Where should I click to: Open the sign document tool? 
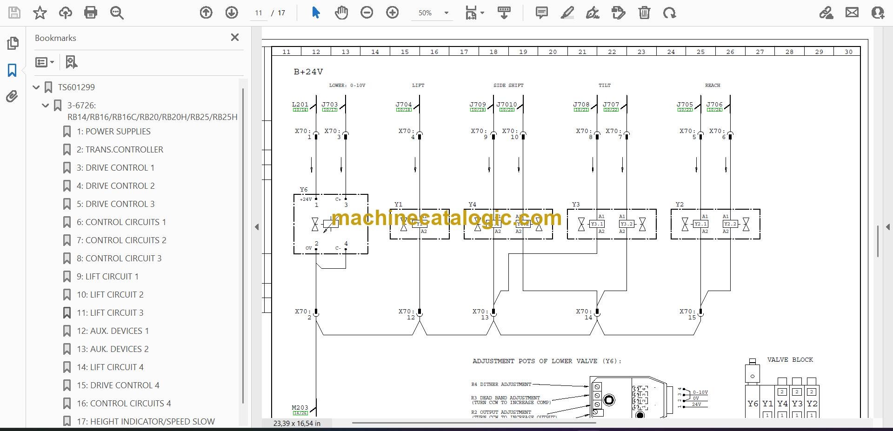tap(593, 13)
